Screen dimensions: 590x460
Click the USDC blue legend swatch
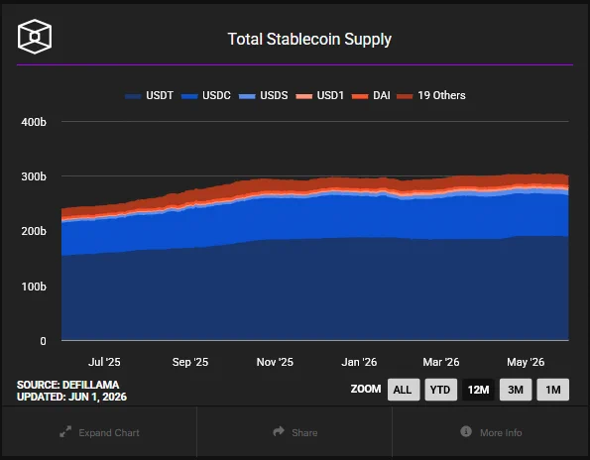pyautogui.click(x=189, y=96)
